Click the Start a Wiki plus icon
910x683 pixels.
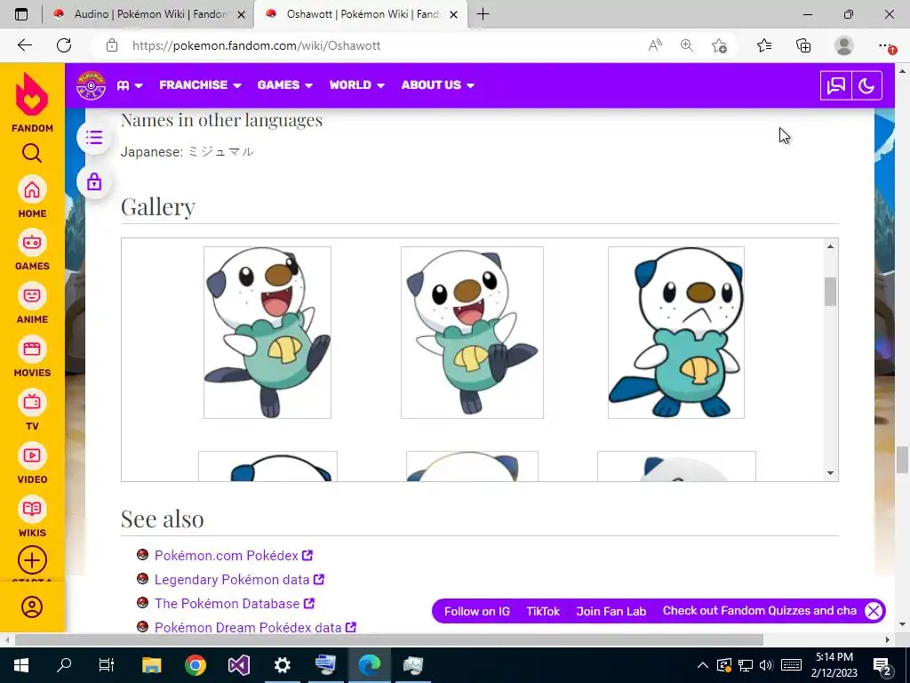point(32,560)
